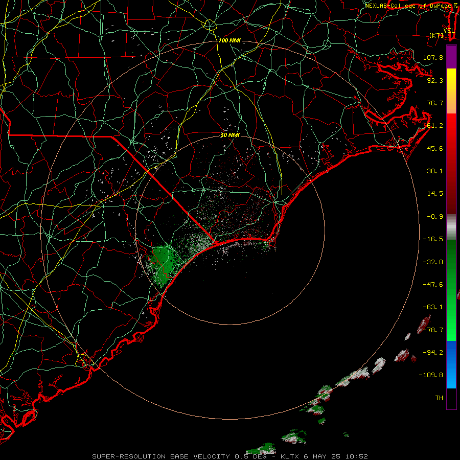Click the 6 MAY 25 10:52 timestamp

336,456
